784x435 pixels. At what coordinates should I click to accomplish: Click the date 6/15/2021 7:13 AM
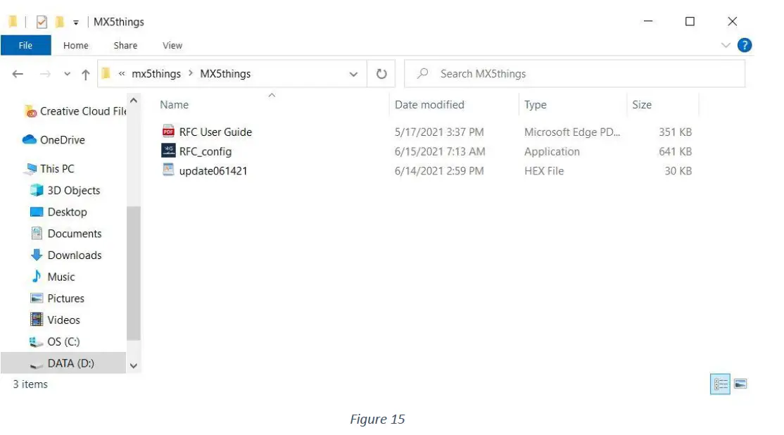coord(439,151)
